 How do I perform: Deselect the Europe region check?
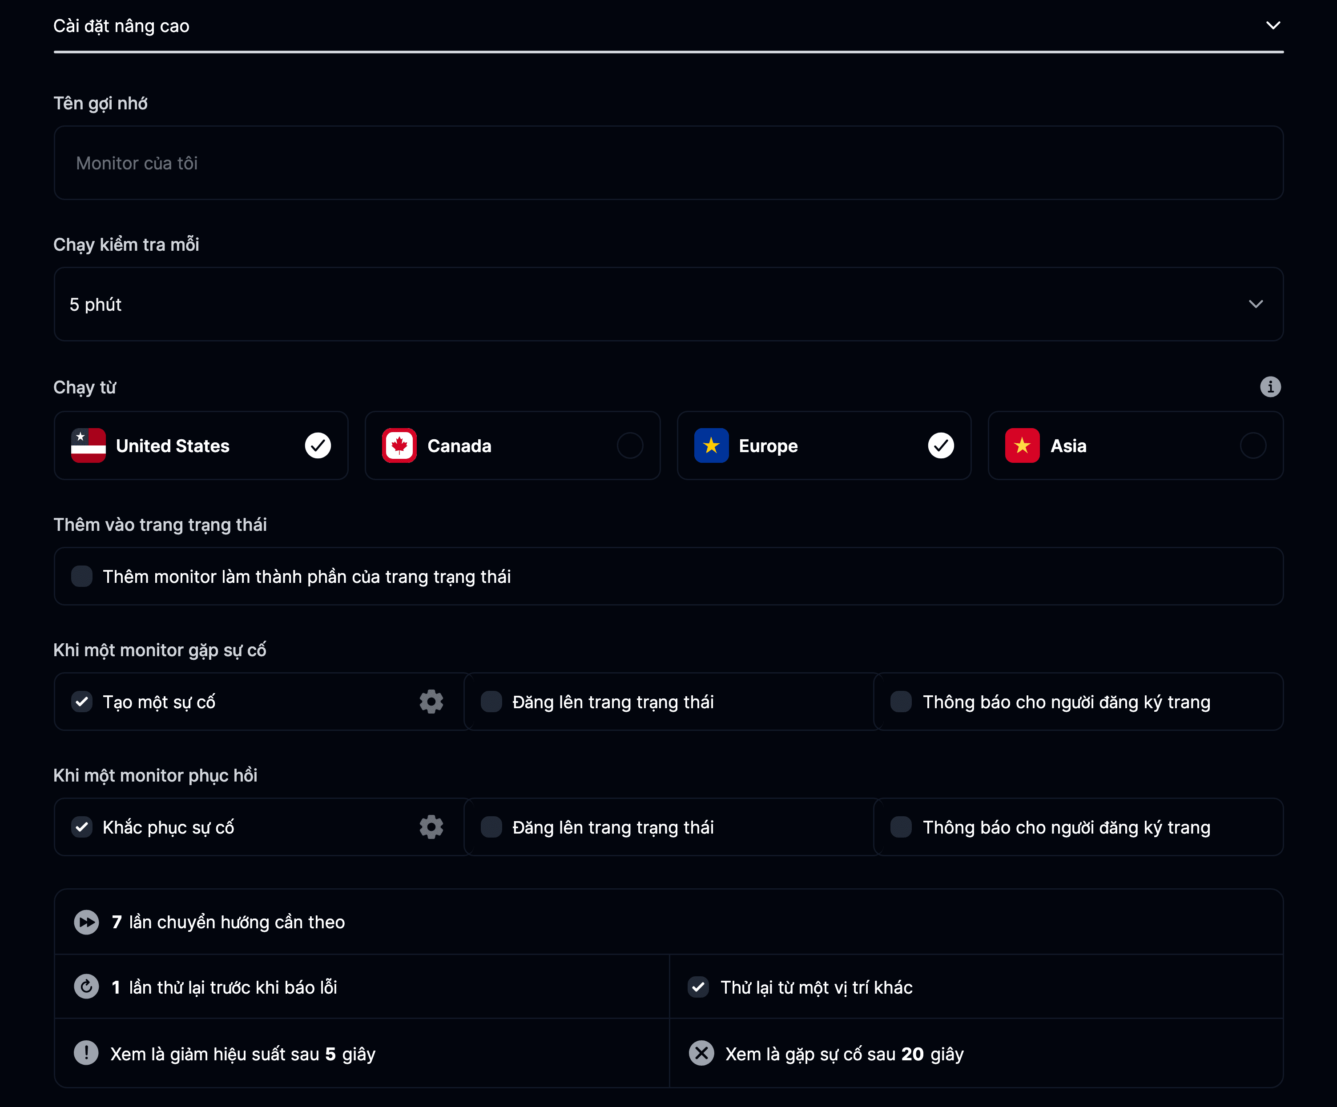tap(941, 445)
